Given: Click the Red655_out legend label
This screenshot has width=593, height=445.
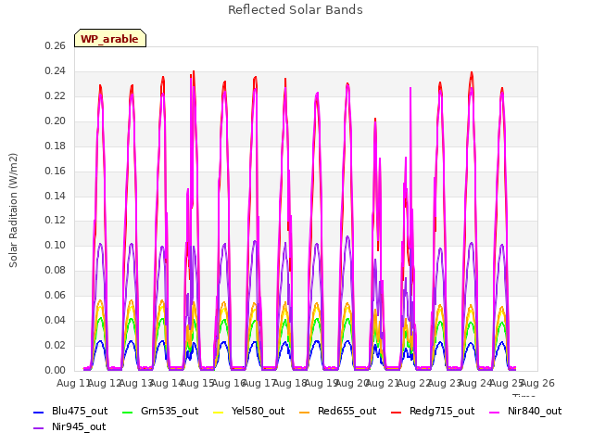Looking at the screenshot, I should (347, 411).
